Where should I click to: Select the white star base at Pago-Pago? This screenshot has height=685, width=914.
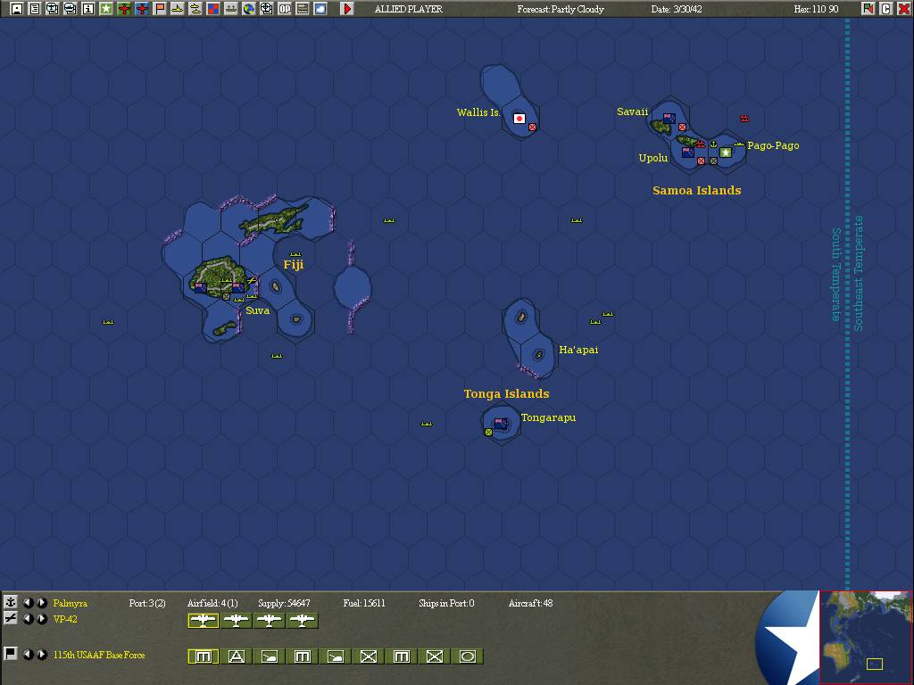[x=725, y=152]
